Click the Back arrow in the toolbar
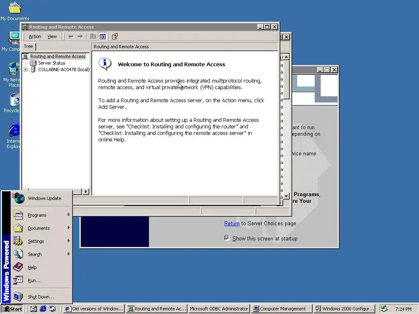Image resolution: width=419 pixels, height=314 pixels. (70, 36)
